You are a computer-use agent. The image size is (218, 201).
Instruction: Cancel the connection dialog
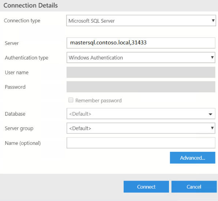point(194,186)
